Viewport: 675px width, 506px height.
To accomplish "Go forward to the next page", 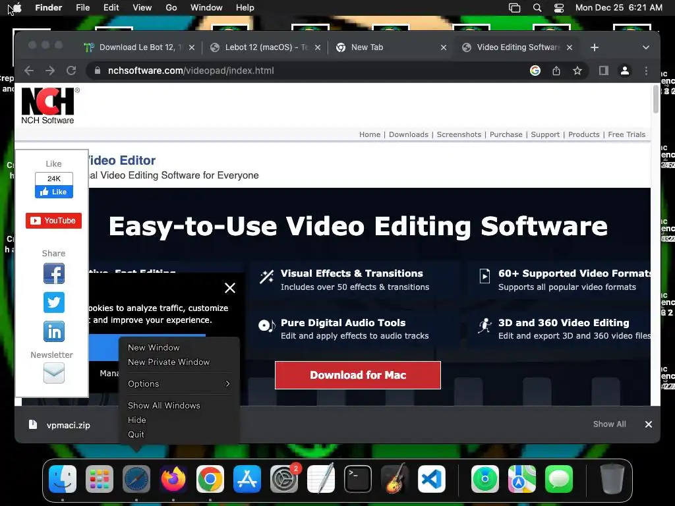I will pyautogui.click(x=50, y=70).
